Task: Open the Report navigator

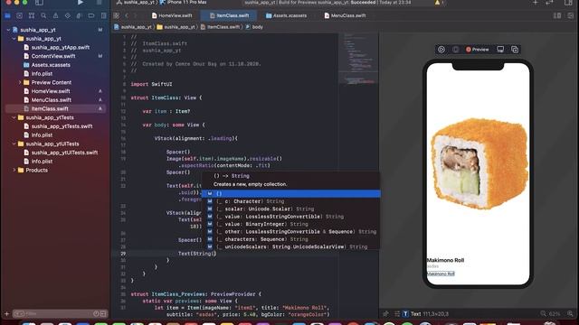Action: (103, 16)
